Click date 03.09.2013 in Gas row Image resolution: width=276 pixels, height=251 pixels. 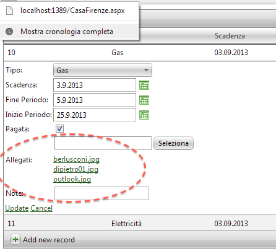(x=231, y=53)
